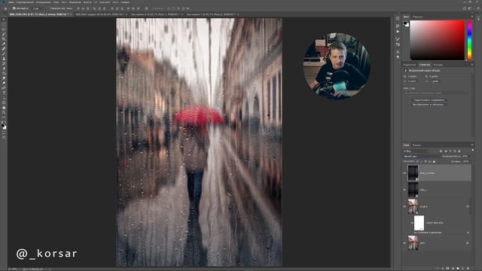The image size is (482, 271).
Task: Open the Изображение menu
Action: pos(44,2)
